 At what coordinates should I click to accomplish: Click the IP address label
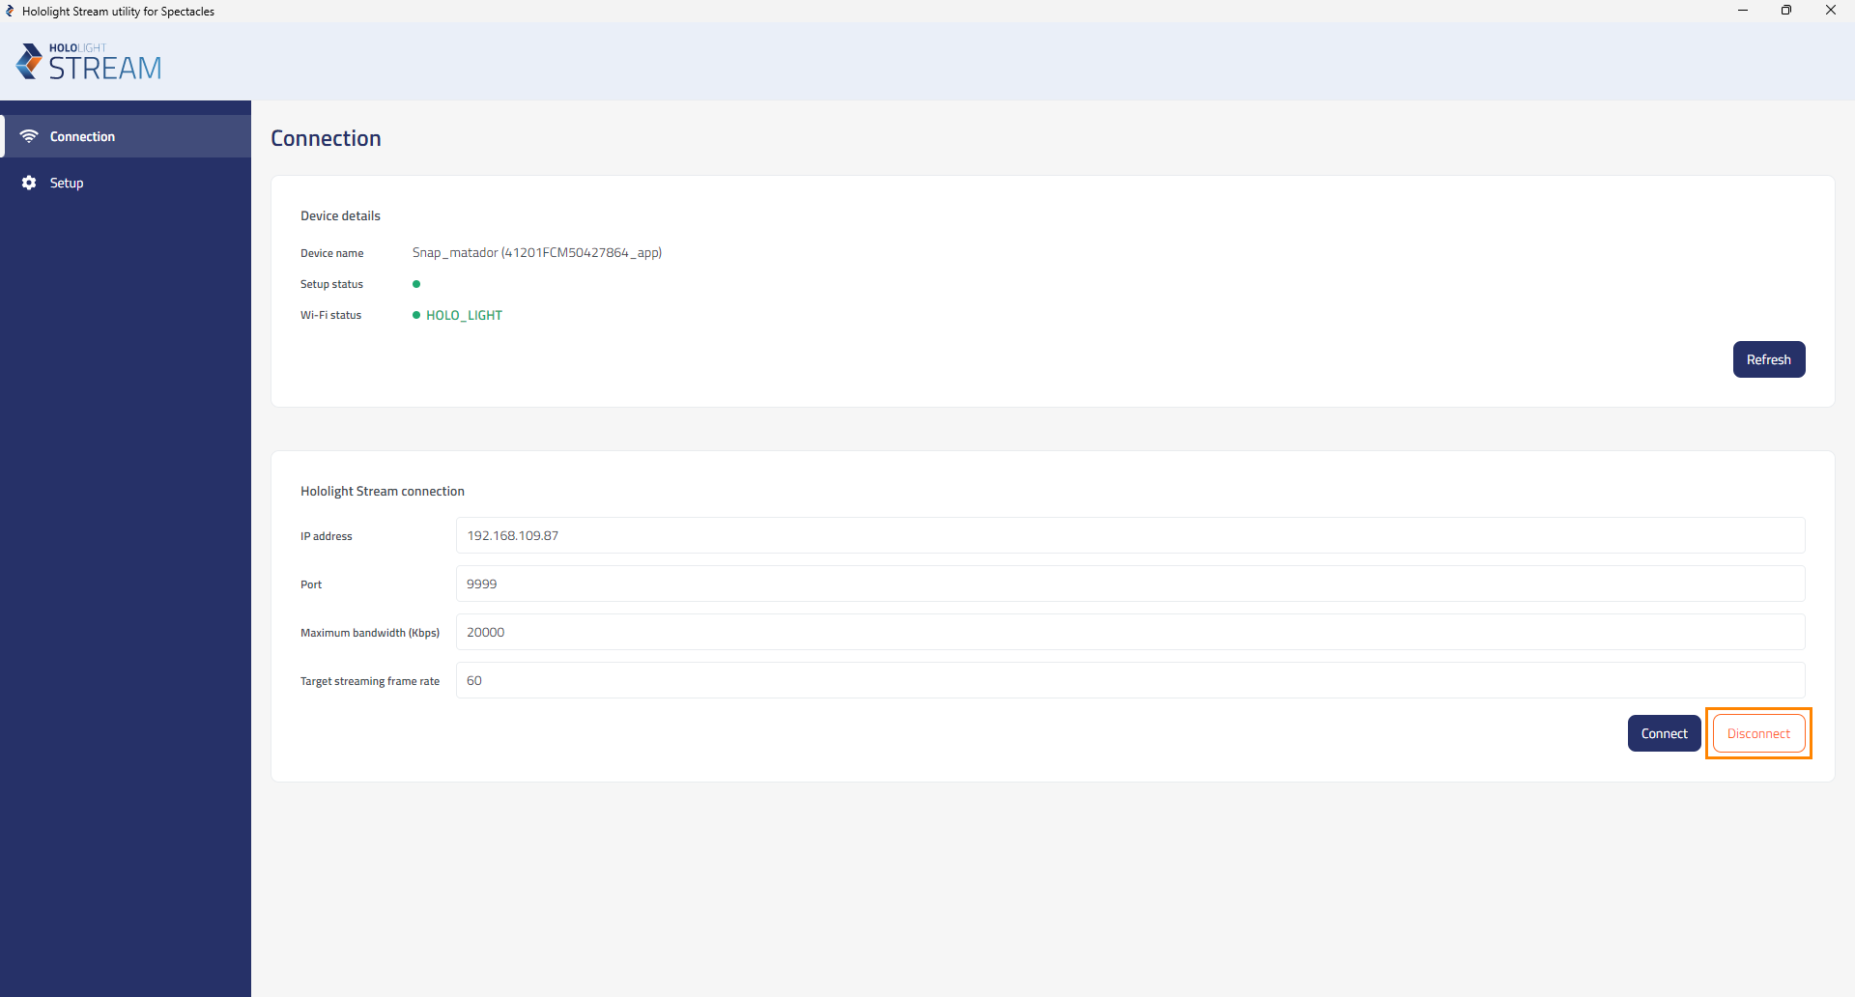click(x=326, y=536)
